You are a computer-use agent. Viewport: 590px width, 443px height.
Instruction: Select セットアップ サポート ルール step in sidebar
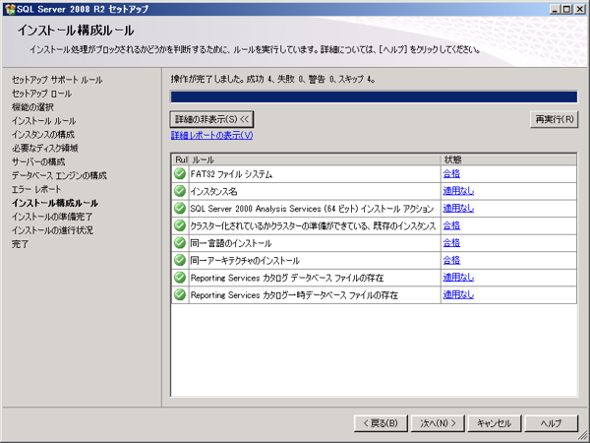(57, 80)
